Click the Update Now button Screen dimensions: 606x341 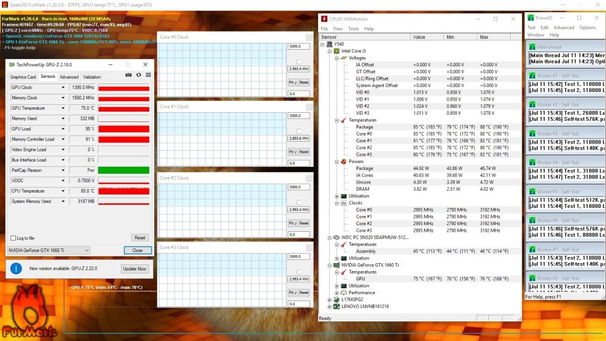tap(134, 269)
